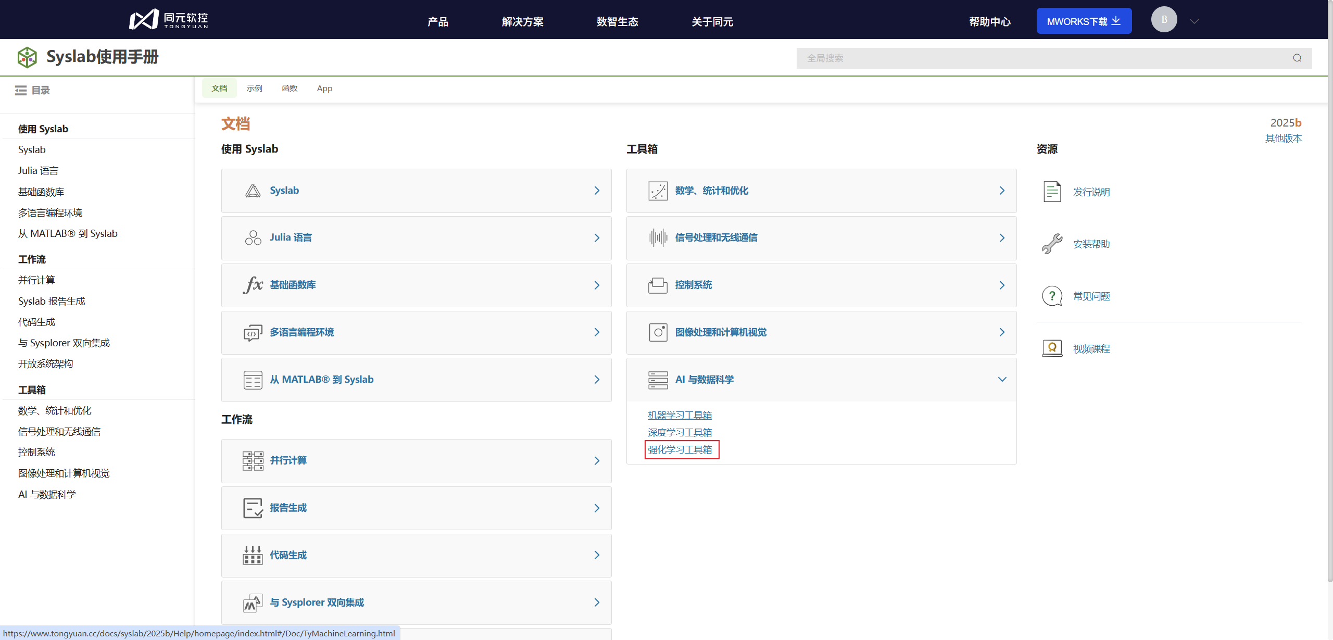
Task: Click the Syslab manual cube logo icon
Action: coord(27,57)
